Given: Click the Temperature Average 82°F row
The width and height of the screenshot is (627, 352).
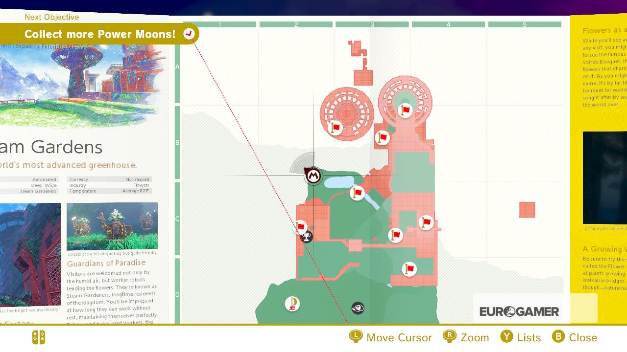Looking at the screenshot, I should click(x=110, y=191).
